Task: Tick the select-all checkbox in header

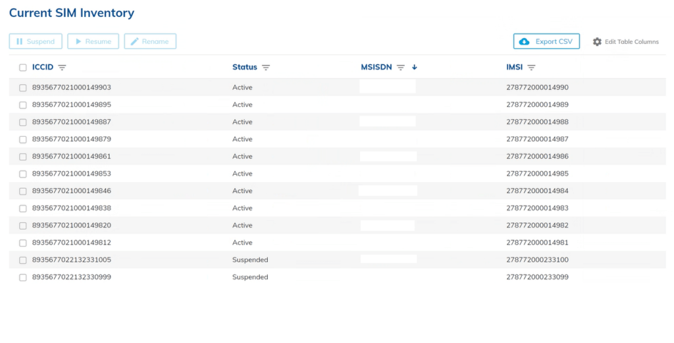Action: point(23,68)
